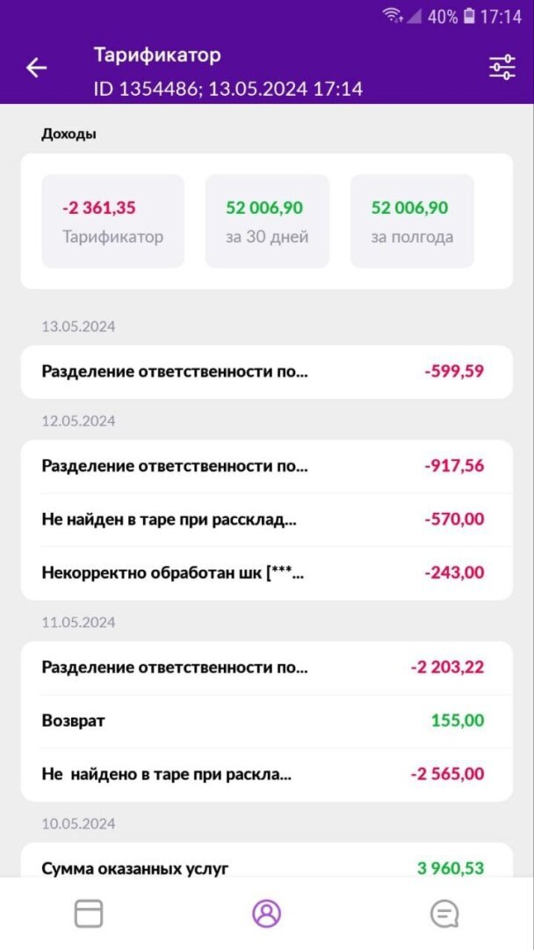This screenshot has width=534, height=950.
Task: Select the за полгода income card
Action: pyautogui.click(x=412, y=221)
